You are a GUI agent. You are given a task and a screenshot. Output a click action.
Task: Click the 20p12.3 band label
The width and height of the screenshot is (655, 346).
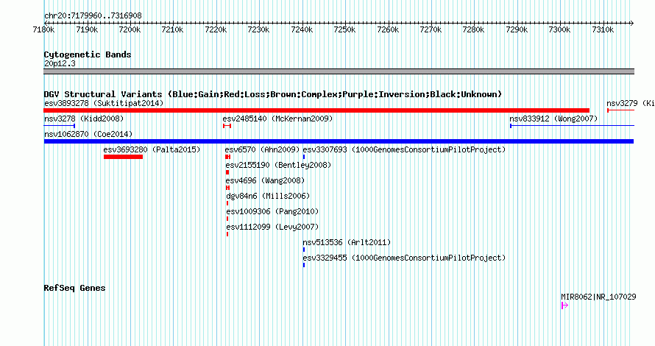(60, 63)
